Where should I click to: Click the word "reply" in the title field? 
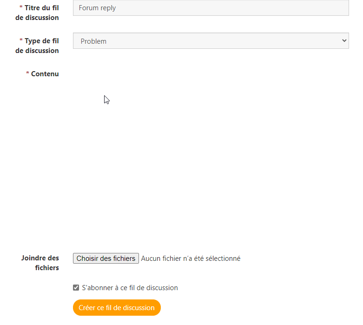click(x=108, y=8)
